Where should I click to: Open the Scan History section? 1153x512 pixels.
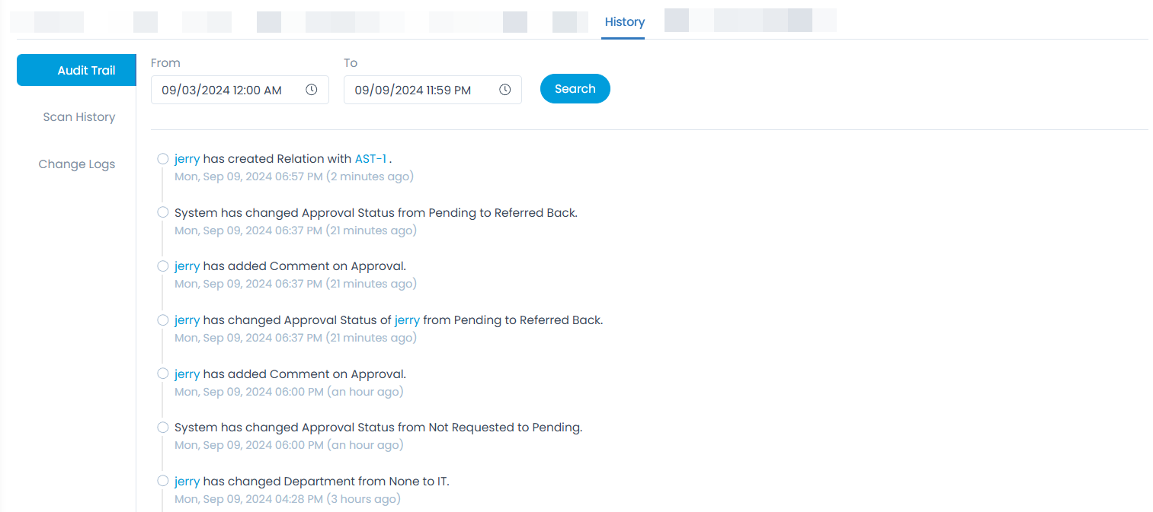79,117
